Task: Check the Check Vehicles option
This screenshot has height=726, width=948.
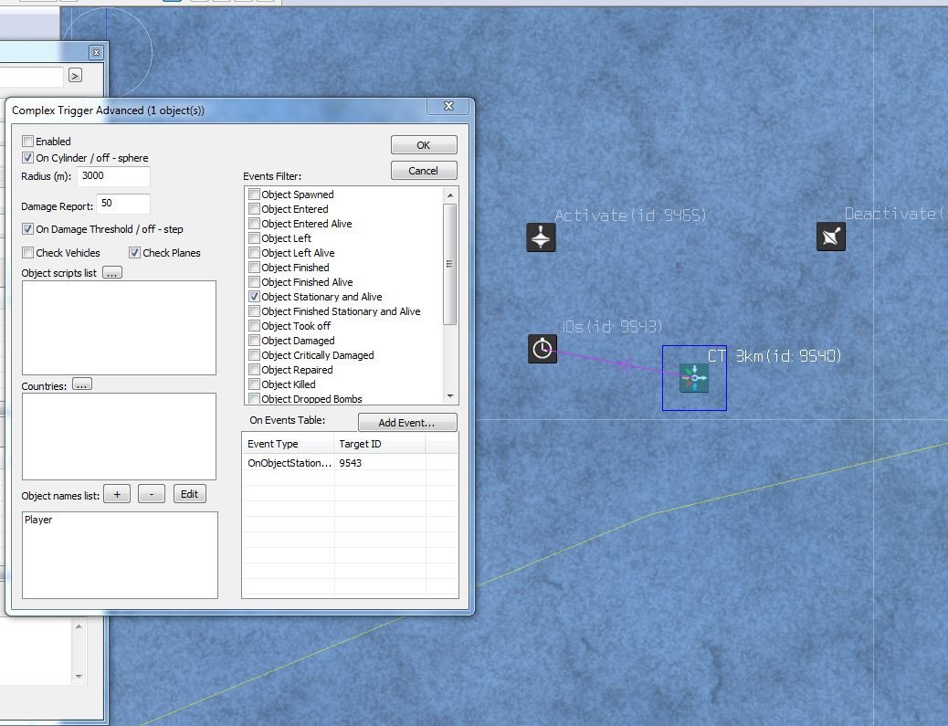Action: pos(27,253)
